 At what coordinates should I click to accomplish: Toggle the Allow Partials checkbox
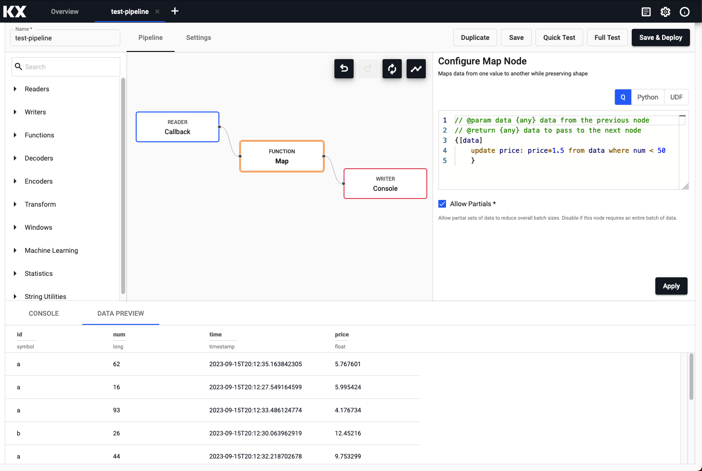click(x=442, y=204)
